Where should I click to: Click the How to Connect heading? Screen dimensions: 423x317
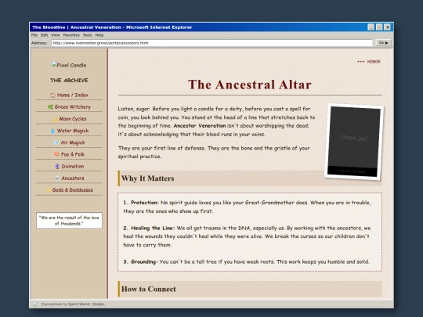[x=148, y=289]
